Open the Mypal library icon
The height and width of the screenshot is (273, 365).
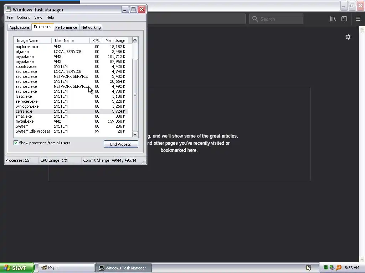click(x=333, y=19)
